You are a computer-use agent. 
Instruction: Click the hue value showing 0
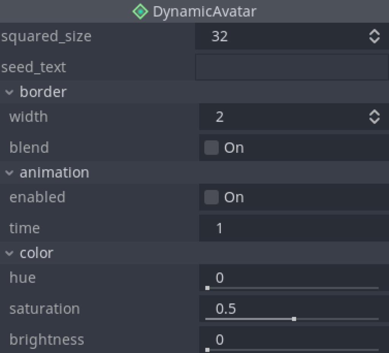pos(220,278)
